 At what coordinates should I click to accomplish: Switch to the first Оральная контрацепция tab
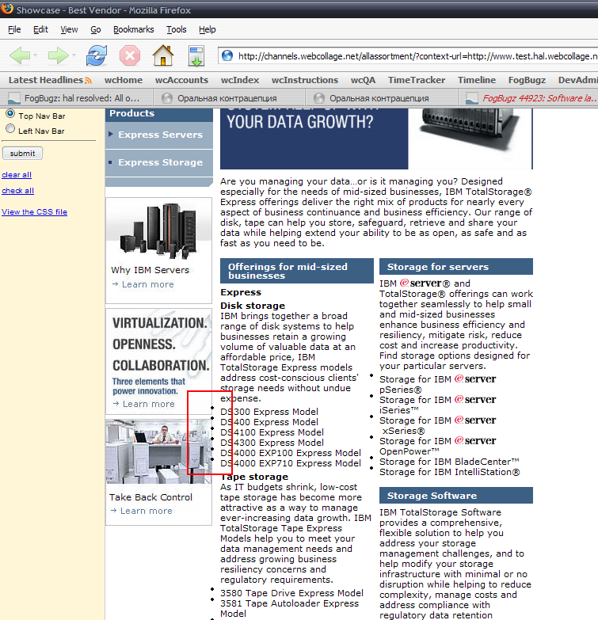point(229,98)
